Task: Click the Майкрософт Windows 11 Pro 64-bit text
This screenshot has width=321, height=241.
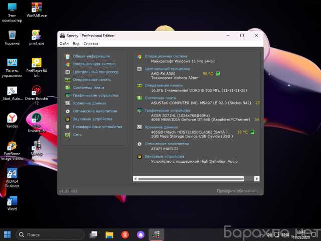Action: tap(183, 61)
